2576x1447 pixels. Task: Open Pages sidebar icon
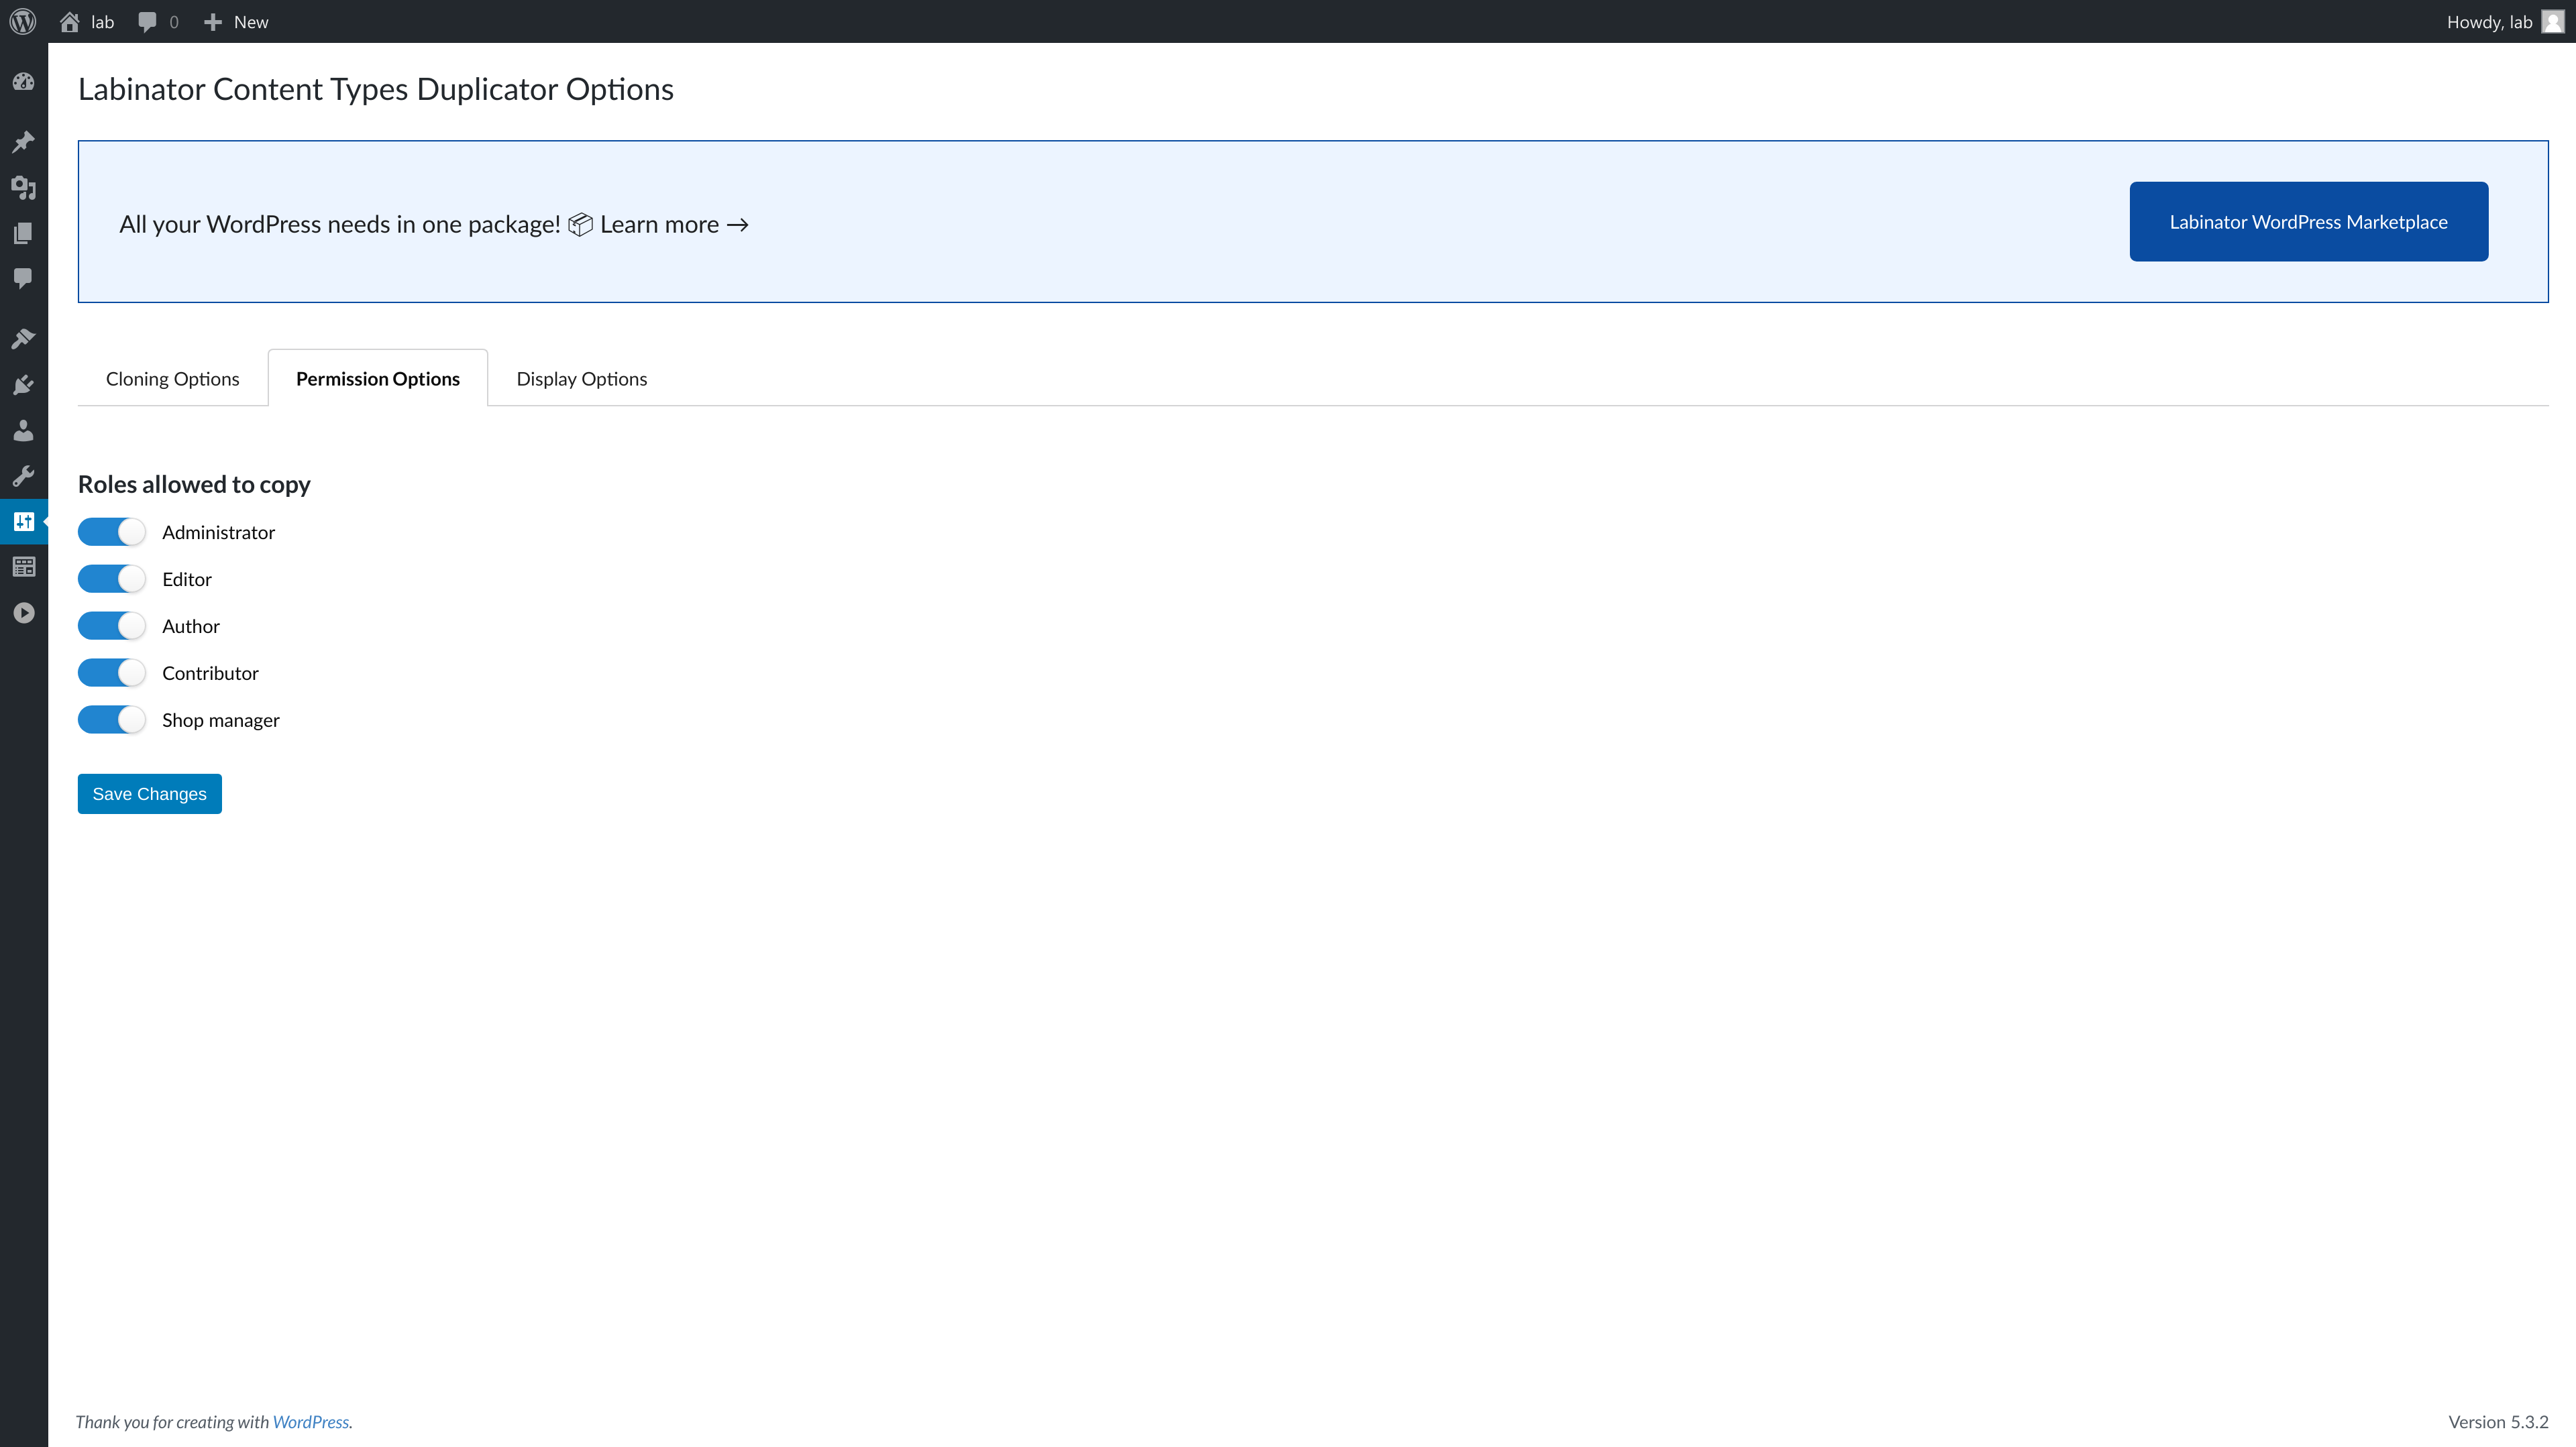[x=24, y=233]
